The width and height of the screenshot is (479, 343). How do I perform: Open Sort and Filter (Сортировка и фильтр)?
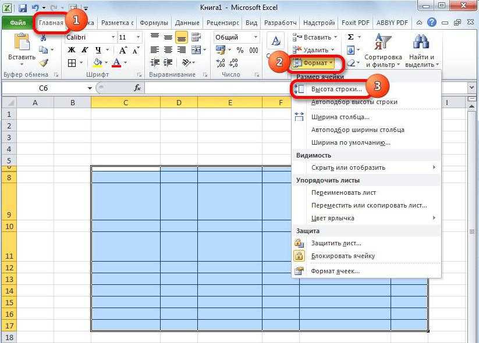(383, 51)
